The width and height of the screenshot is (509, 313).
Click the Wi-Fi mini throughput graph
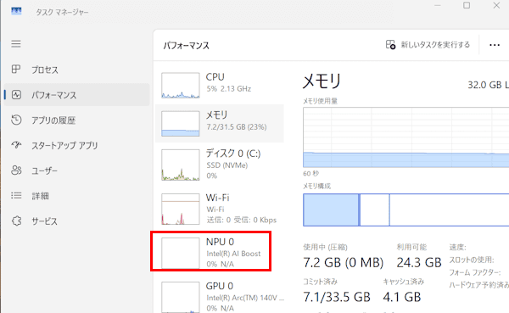click(181, 209)
